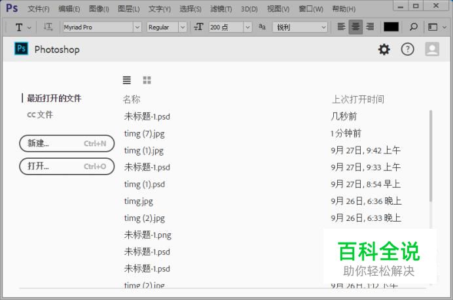Viewport: 453px width, 300px height.
Task: Select the Type tool icon
Action: (19, 27)
